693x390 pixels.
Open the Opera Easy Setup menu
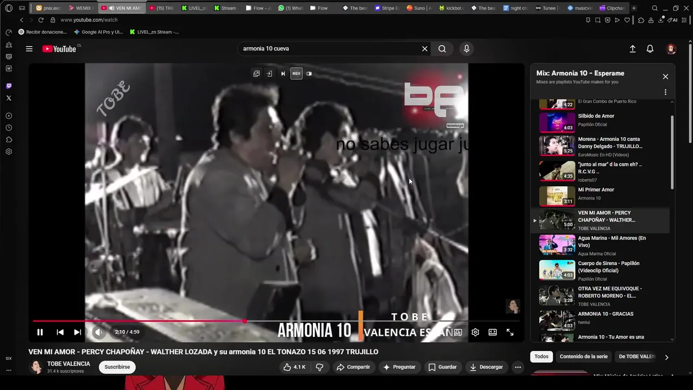click(x=684, y=20)
